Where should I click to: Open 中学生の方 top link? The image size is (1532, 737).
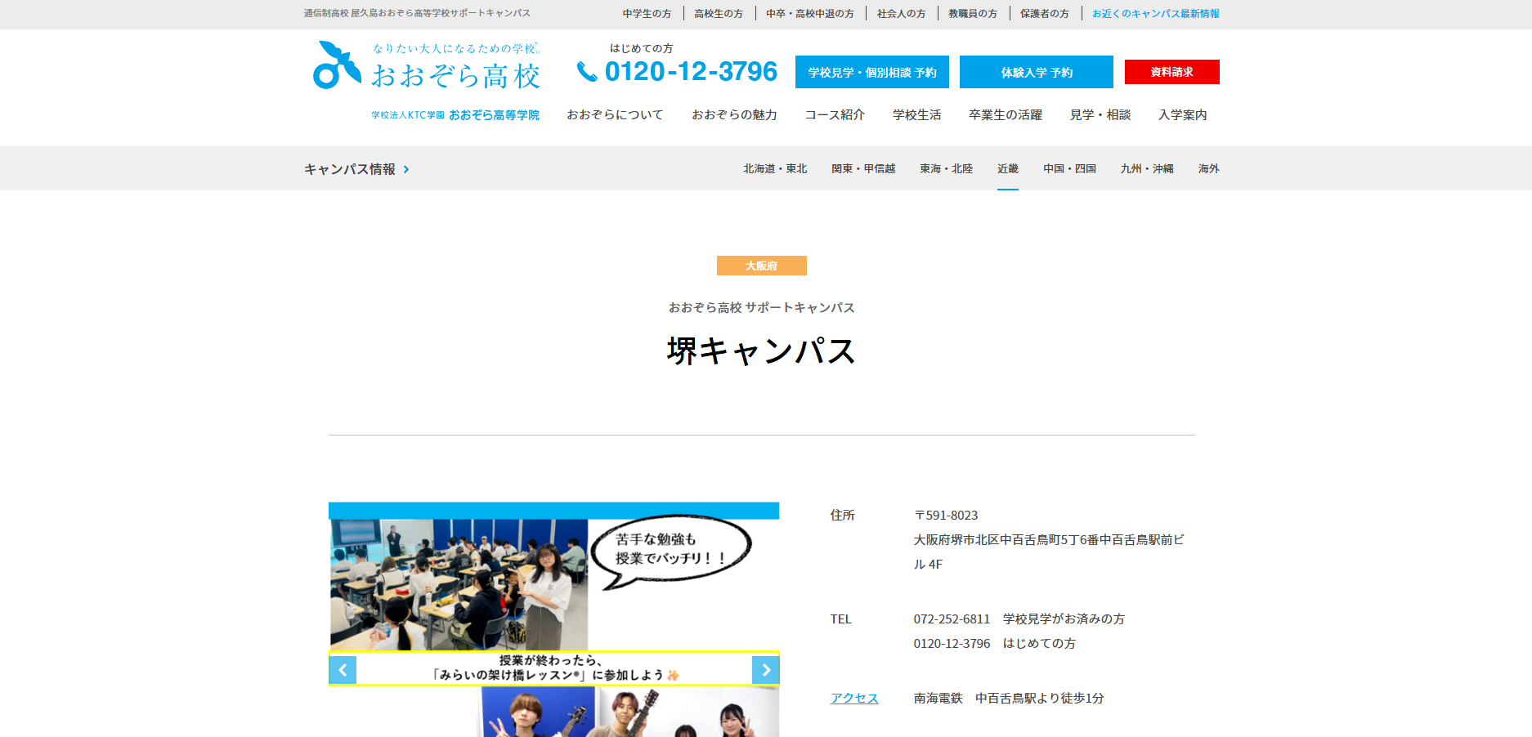pos(647,14)
